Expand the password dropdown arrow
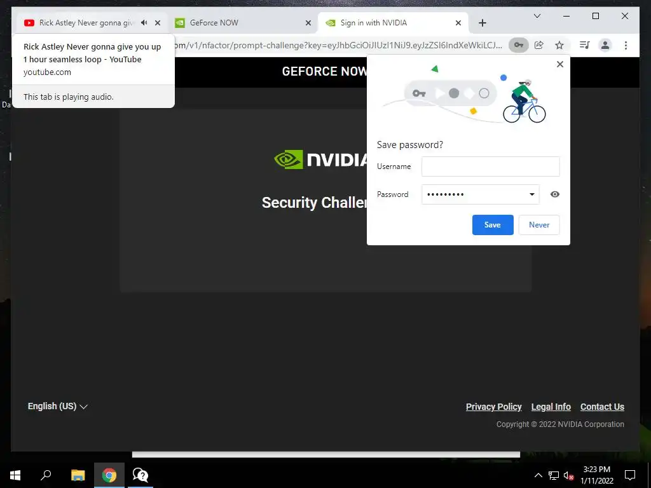651x488 pixels. click(532, 194)
